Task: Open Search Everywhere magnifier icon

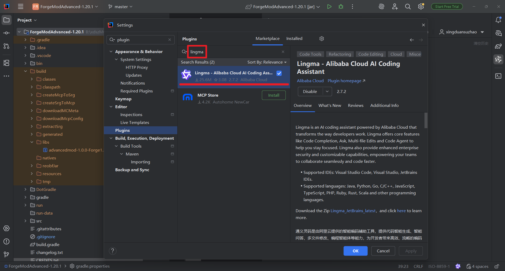Action: click(x=408, y=7)
